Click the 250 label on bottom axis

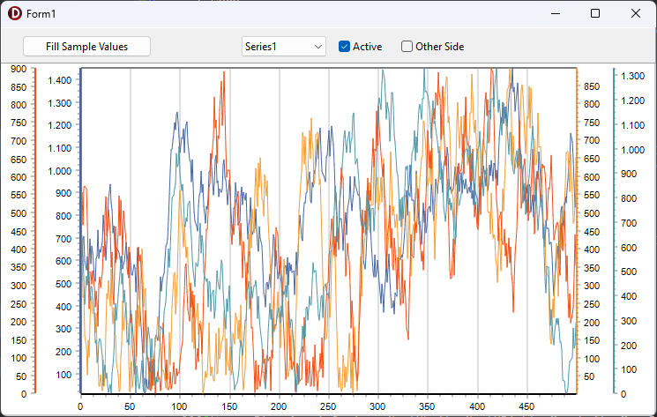coord(328,406)
